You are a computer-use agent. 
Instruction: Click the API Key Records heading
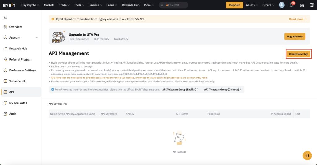point(58,104)
